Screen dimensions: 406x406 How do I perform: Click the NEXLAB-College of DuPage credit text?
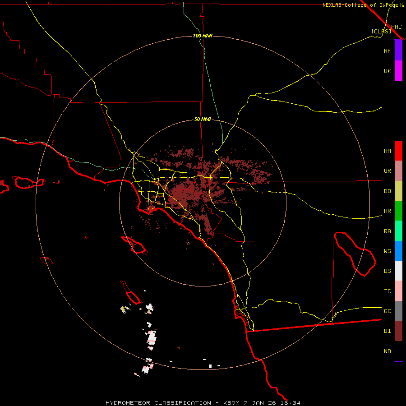(360, 5)
